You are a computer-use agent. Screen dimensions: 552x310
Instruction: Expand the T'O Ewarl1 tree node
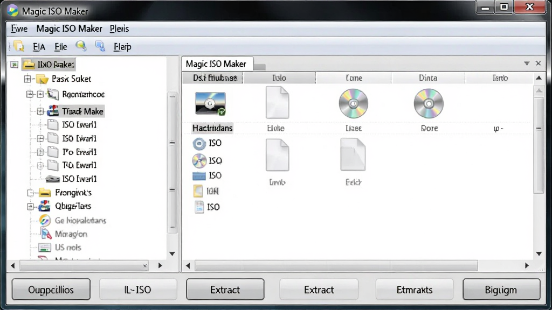[40, 165]
